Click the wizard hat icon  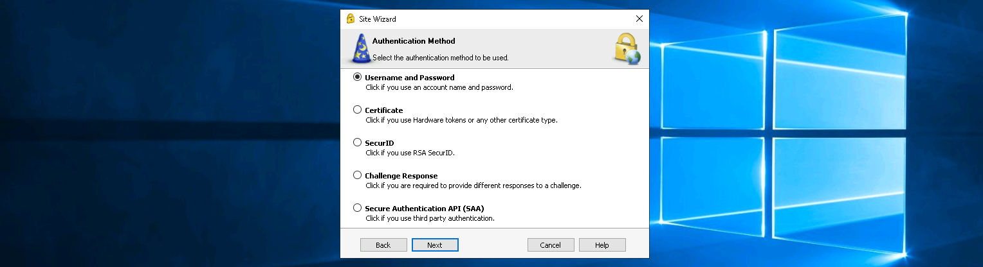(362, 49)
